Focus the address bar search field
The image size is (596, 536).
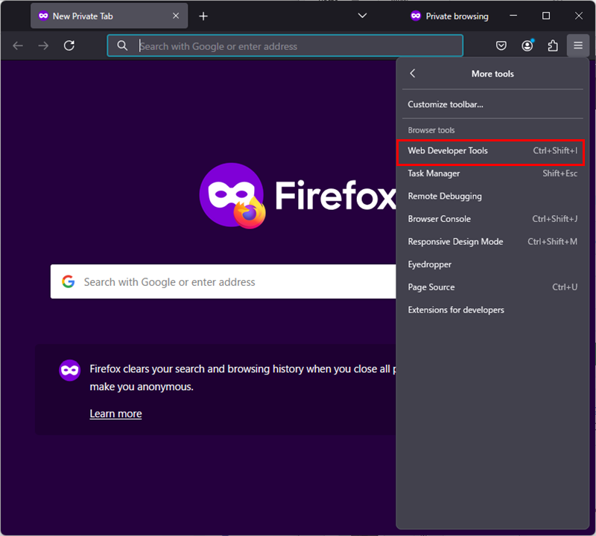click(x=285, y=45)
